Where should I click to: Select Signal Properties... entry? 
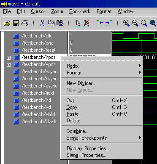[86, 155]
